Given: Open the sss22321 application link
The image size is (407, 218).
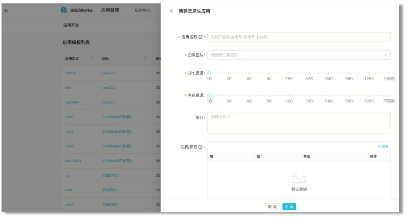Looking at the screenshot, I should 73,161.
